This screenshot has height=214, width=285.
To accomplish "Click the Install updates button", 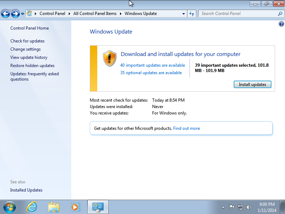I will pyautogui.click(x=253, y=85).
